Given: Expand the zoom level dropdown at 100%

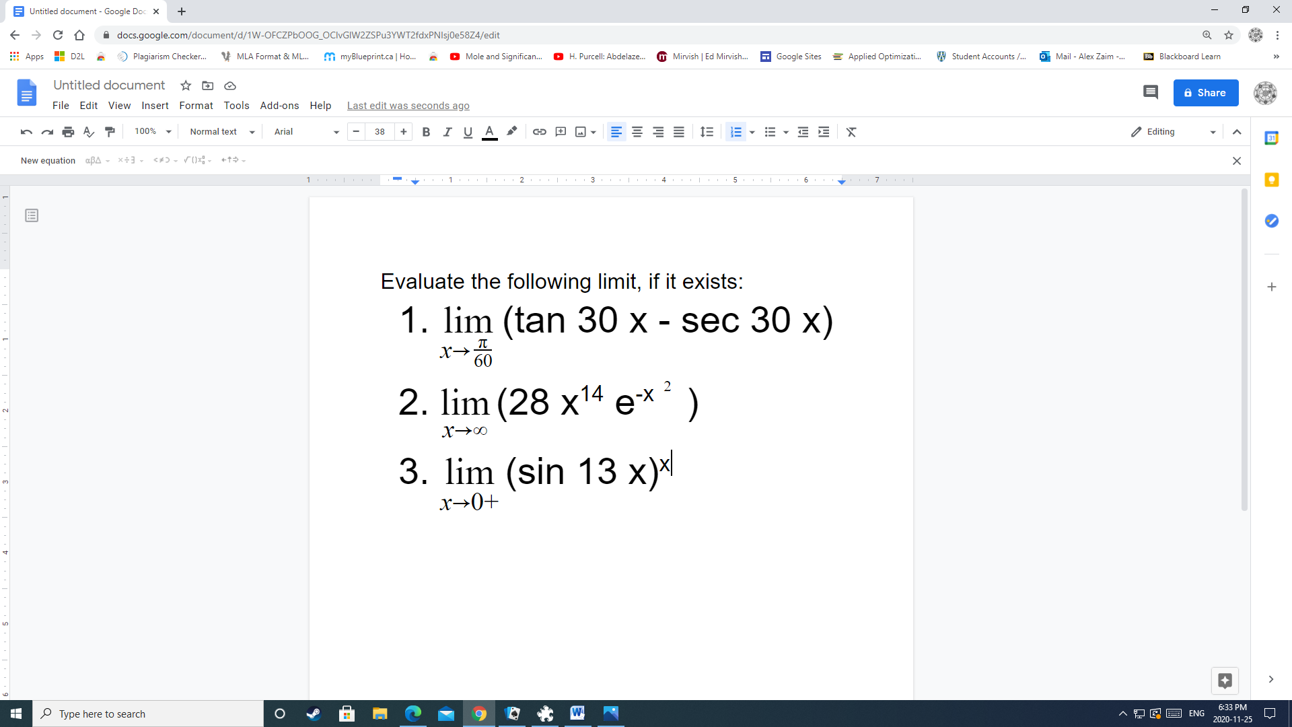Looking at the screenshot, I should pos(151,131).
